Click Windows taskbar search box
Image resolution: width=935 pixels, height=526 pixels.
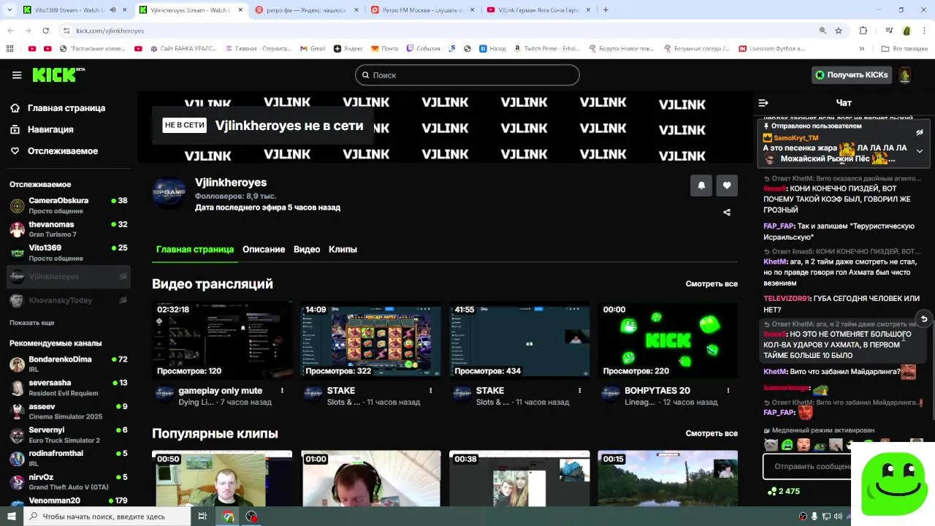pos(106,517)
